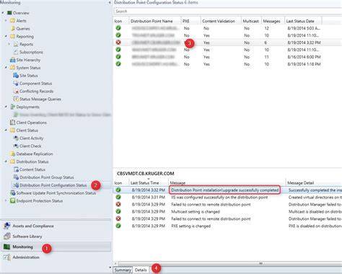Click the Search input field
The width and height of the screenshot is (342, 274).
pyautogui.click(x=227, y=12)
